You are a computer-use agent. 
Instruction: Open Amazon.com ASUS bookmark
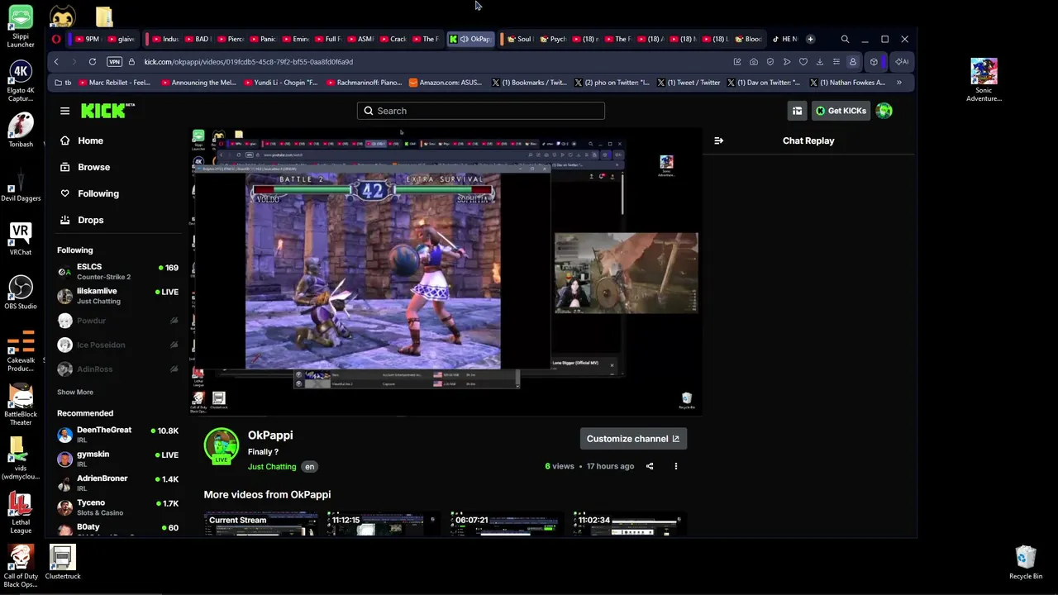tap(446, 83)
